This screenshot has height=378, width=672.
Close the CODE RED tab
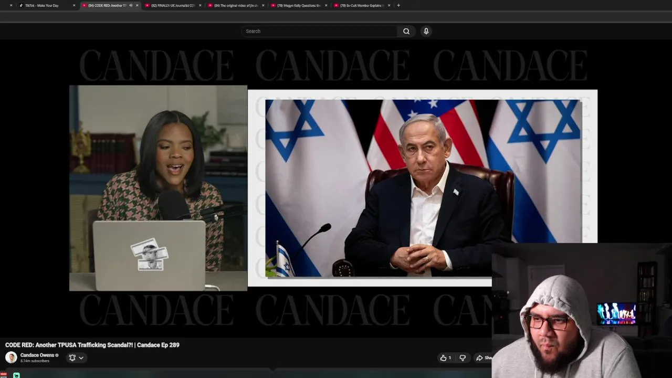tap(137, 5)
